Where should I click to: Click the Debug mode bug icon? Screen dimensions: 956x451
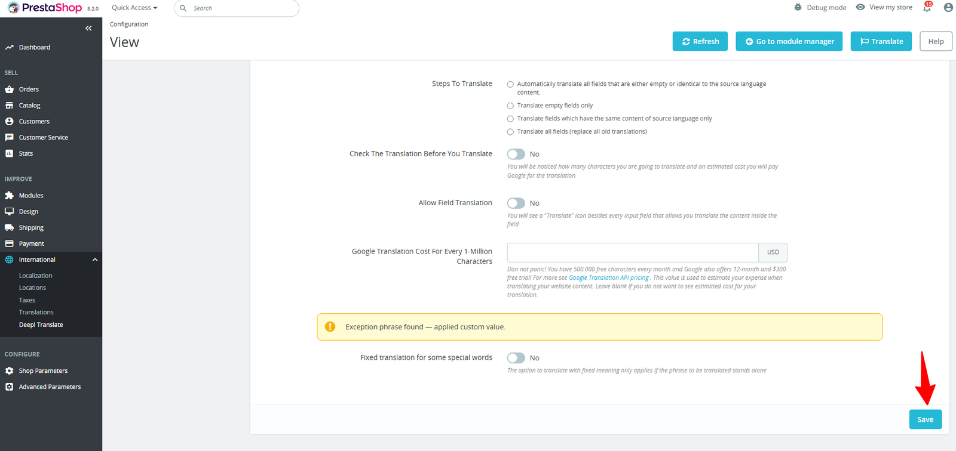coord(798,7)
